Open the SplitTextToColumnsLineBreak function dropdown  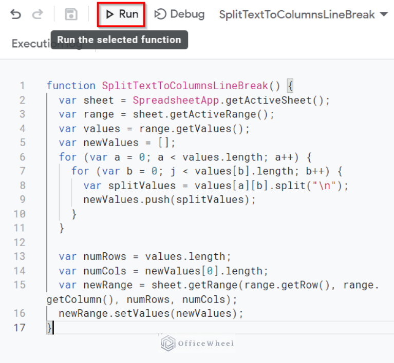coord(303,14)
